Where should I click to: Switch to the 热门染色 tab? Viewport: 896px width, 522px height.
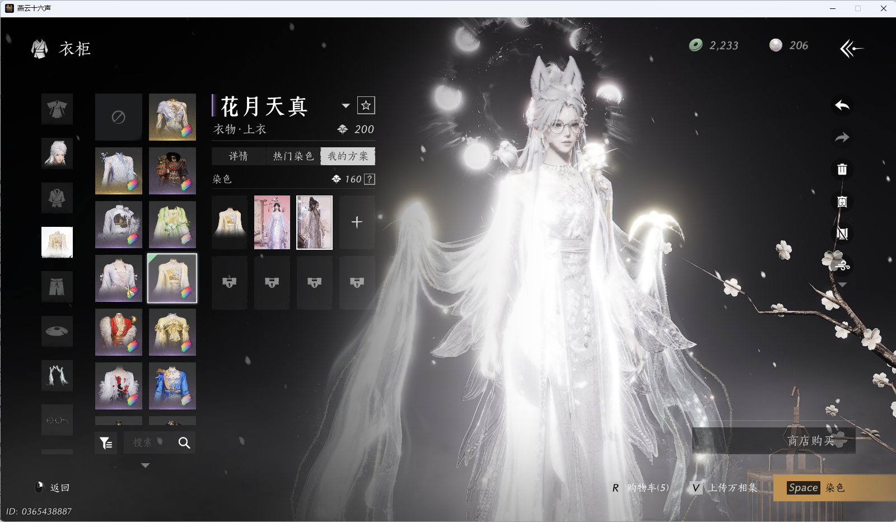pyautogui.click(x=292, y=156)
